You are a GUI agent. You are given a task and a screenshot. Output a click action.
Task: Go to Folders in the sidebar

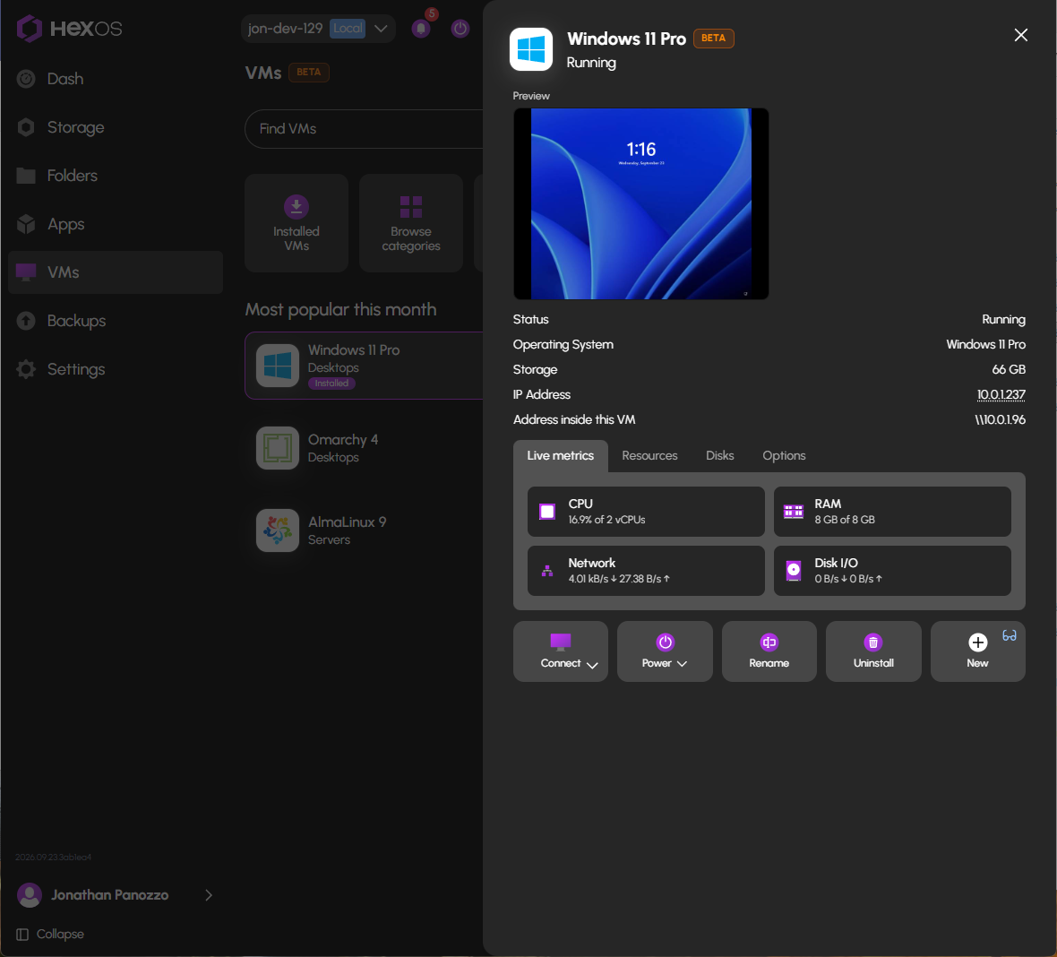pos(116,176)
